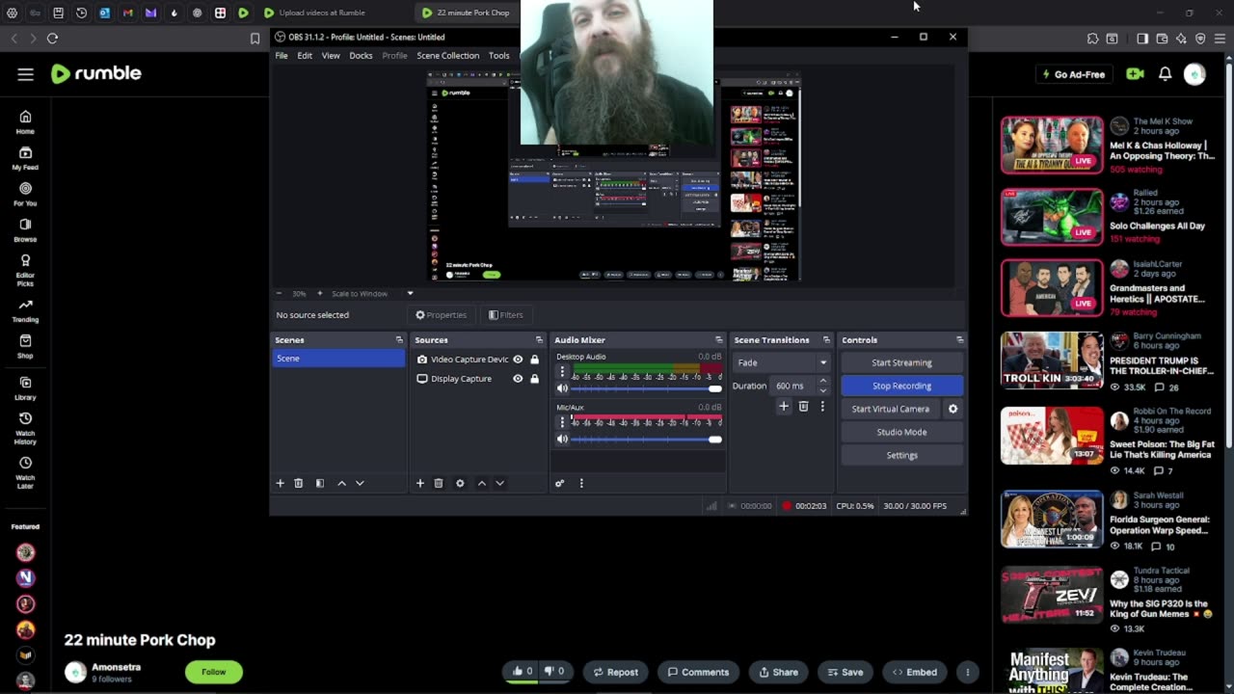
Task: Follow the Amonsetra channel
Action: pyautogui.click(x=214, y=672)
